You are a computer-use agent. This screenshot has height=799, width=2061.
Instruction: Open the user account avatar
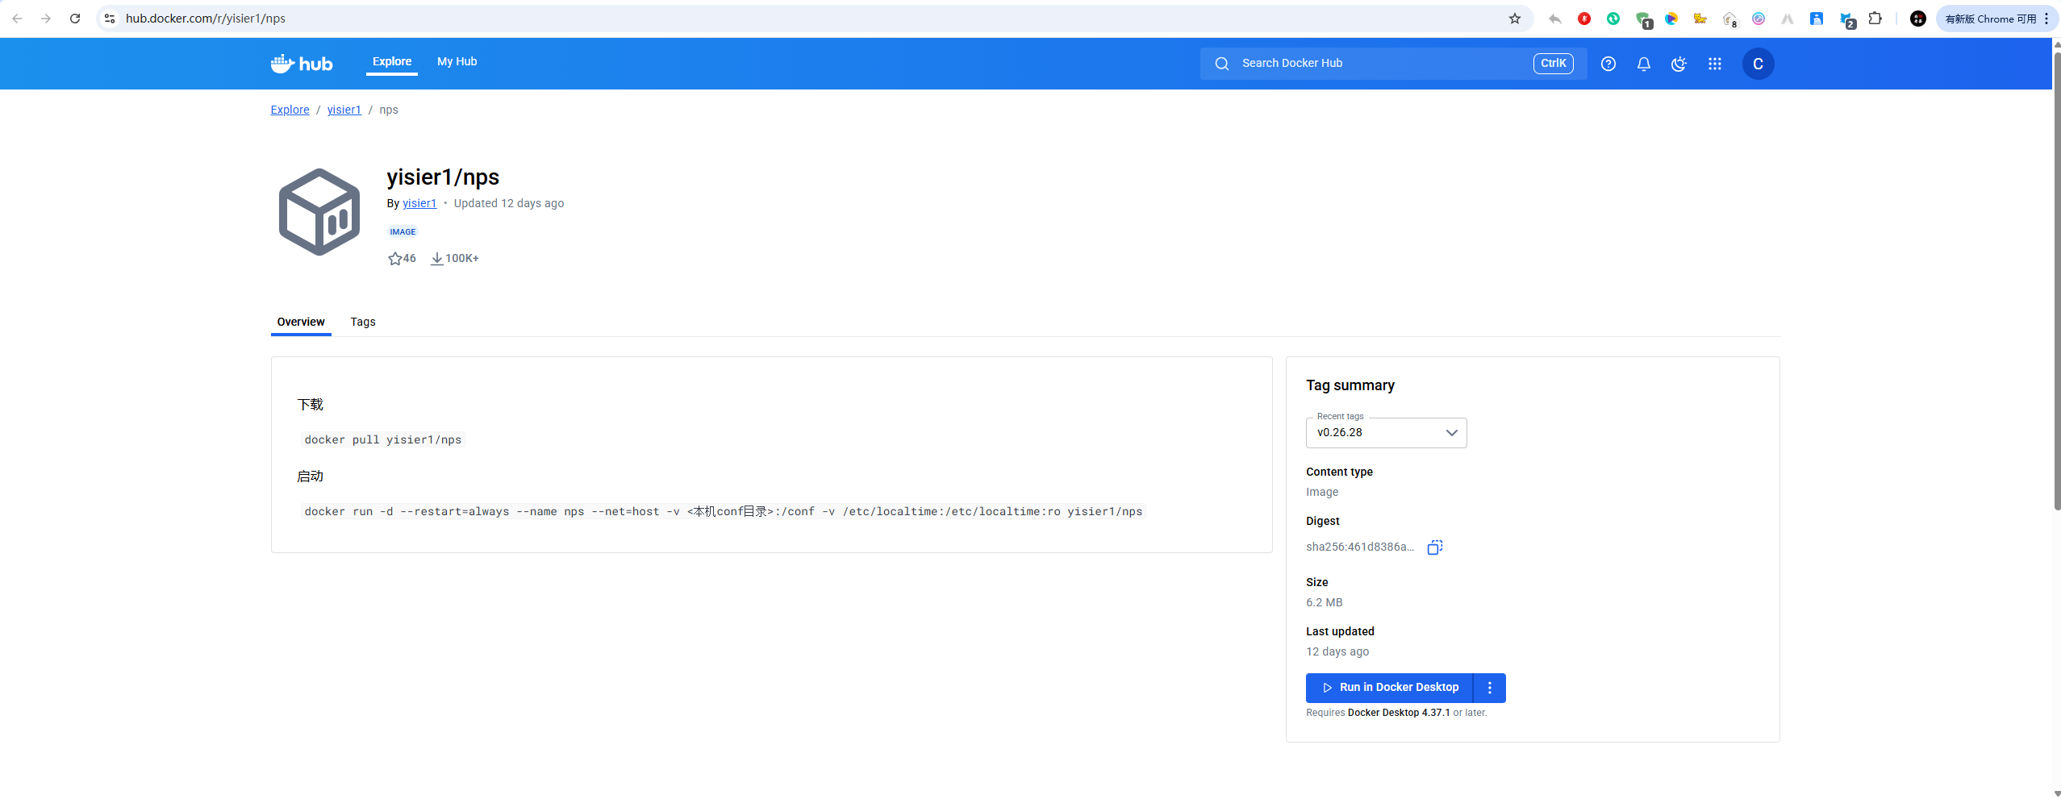point(1758,64)
